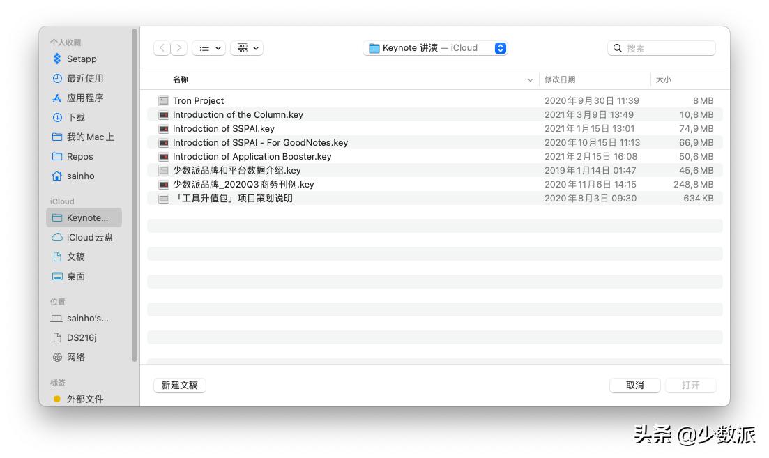The width and height of the screenshot is (769, 458).
Task: Click the 2020年9月30日 11:39 date cell
Action: 591,100
